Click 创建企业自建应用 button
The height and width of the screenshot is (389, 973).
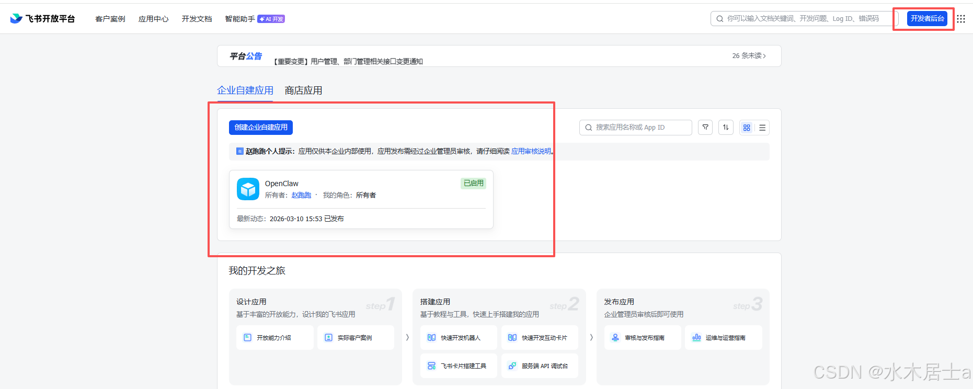pyautogui.click(x=261, y=128)
